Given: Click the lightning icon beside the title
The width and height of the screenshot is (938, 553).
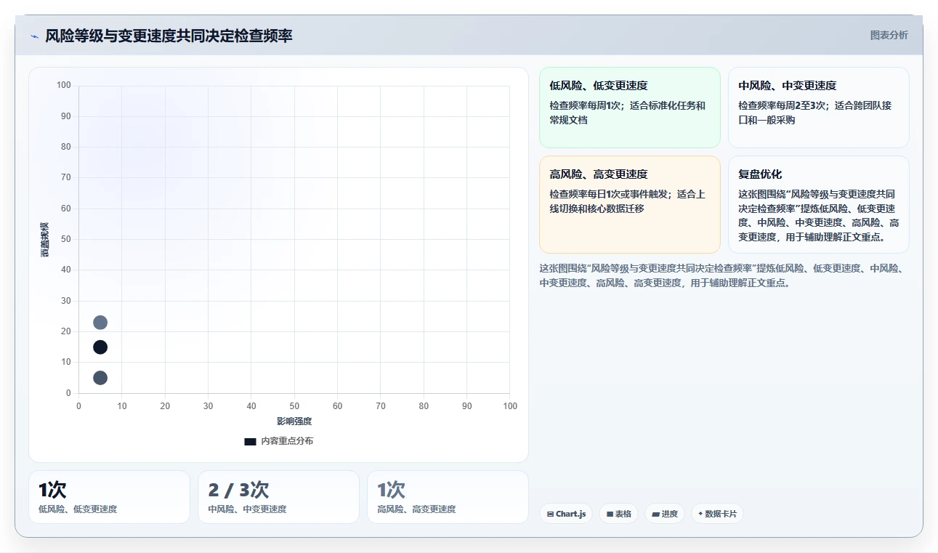Looking at the screenshot, I should pyautogui.click(x=34, y=36).
